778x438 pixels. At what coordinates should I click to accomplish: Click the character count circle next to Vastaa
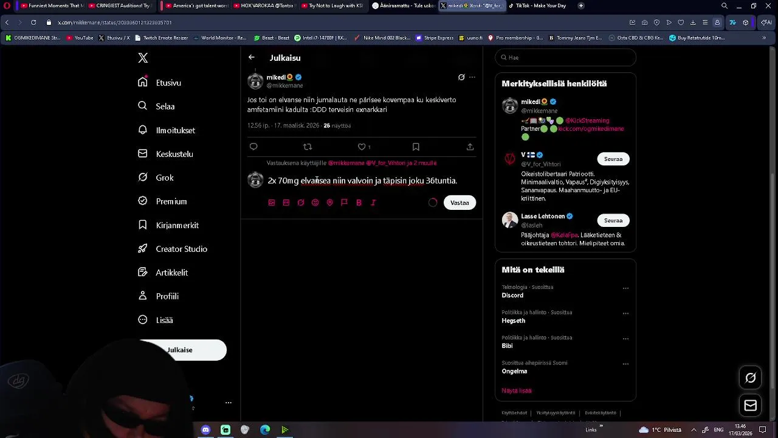pyautogui.click(x=433, y=203)
